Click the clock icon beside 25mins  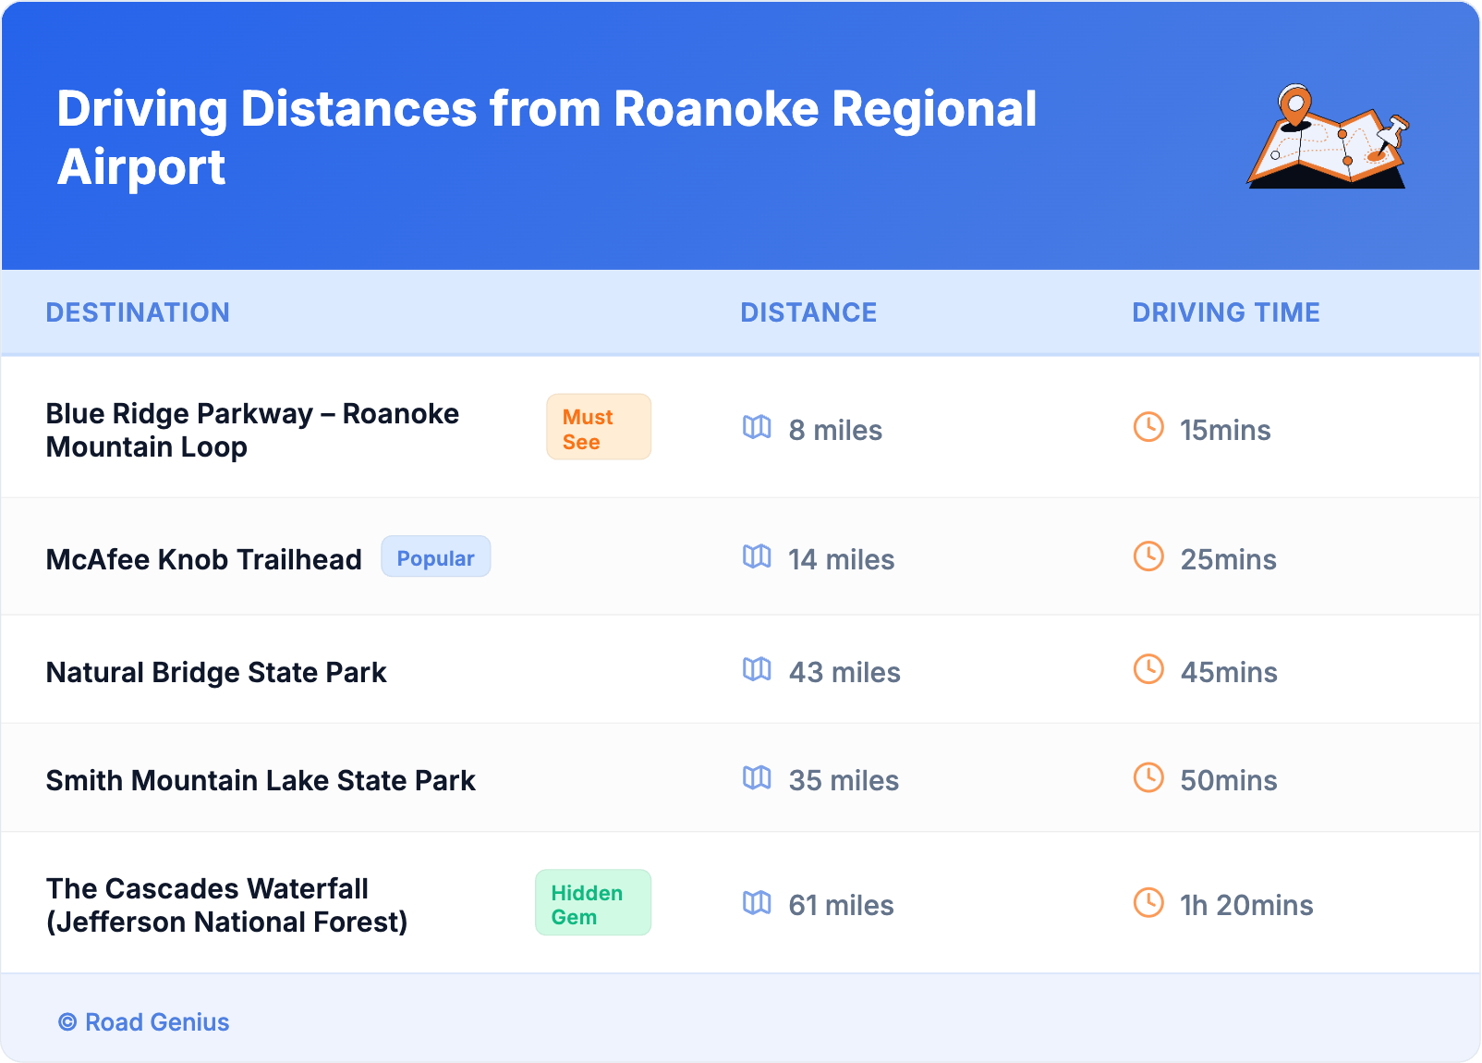pyautogui.click(x=1148, y=556)
